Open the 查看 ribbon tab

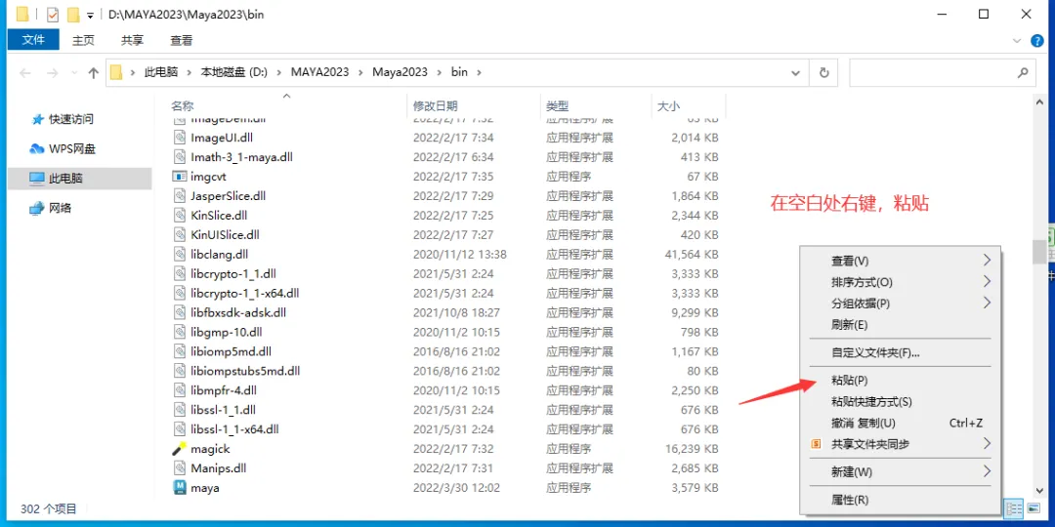[x=181, y=40]
